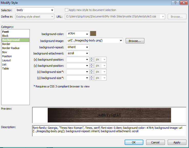
Task: Increase (y) background-position with up arrow
Action: pyautogui.click(x=92, y=64)
